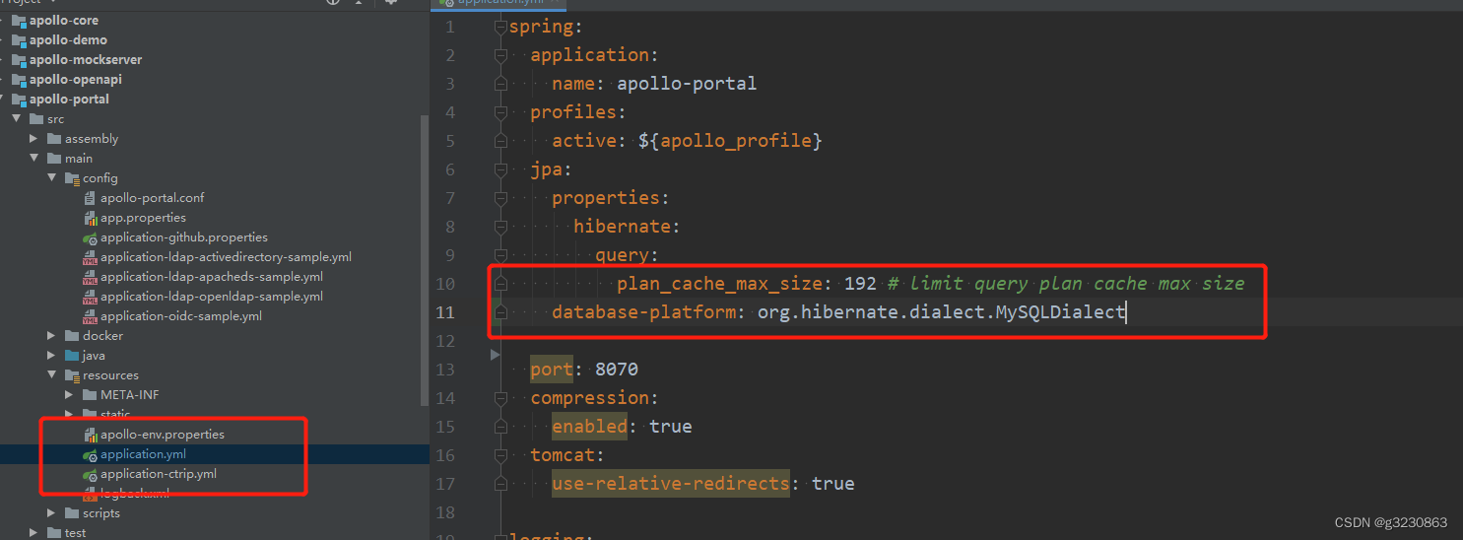Click the 'apollo-portal' name value on line 3

[x=687, y=84]
